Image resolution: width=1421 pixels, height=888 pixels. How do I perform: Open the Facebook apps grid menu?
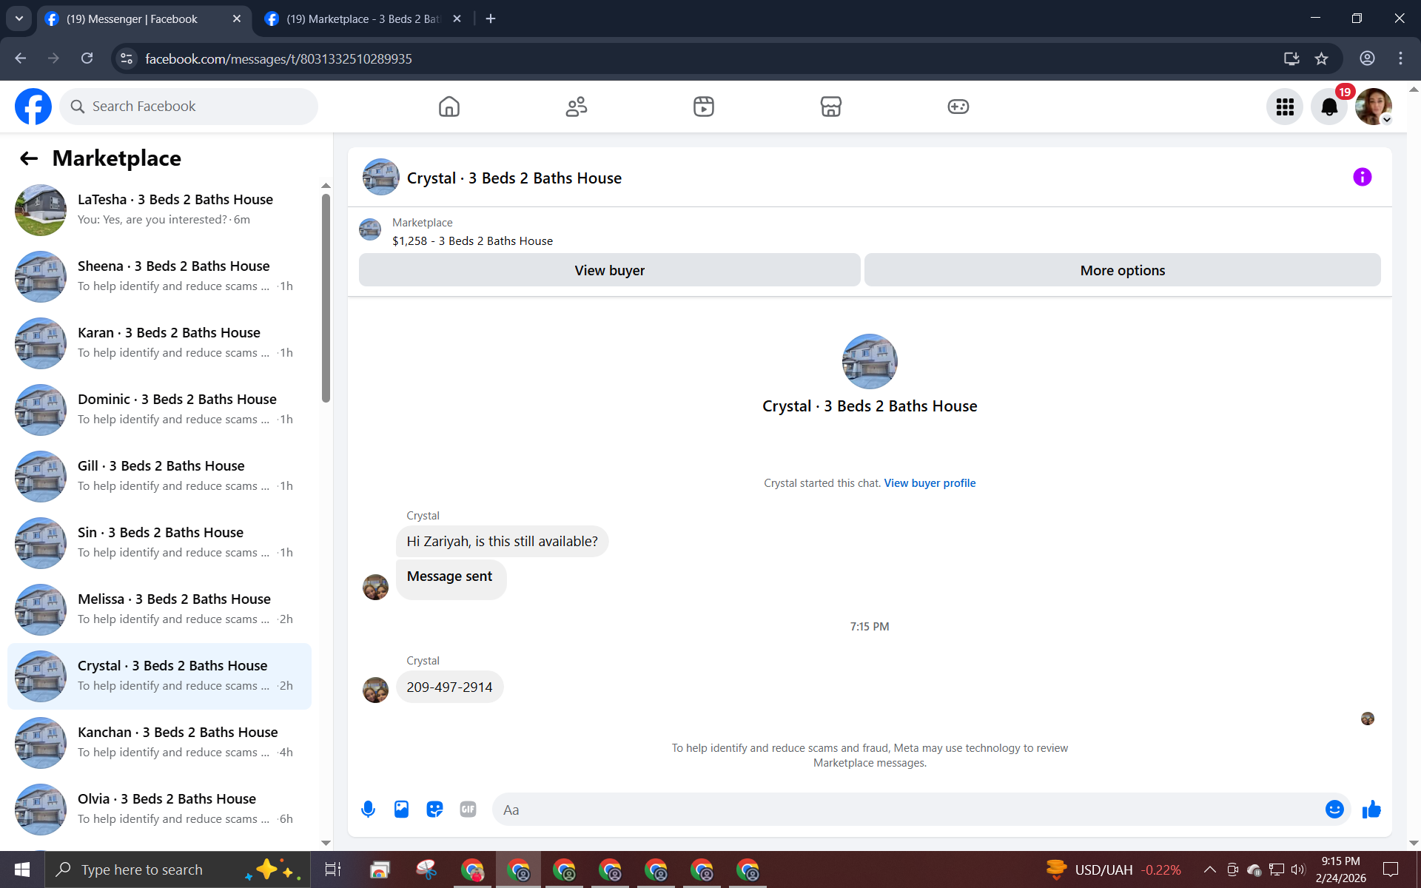tap(1285, 107)
